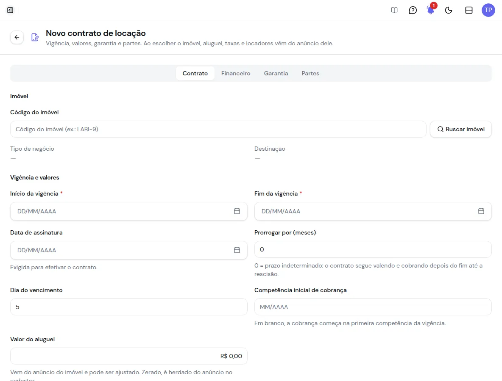Open calendar for Data de assinatura
Viewport: 502px width, 381px height.
click(237, 250)
